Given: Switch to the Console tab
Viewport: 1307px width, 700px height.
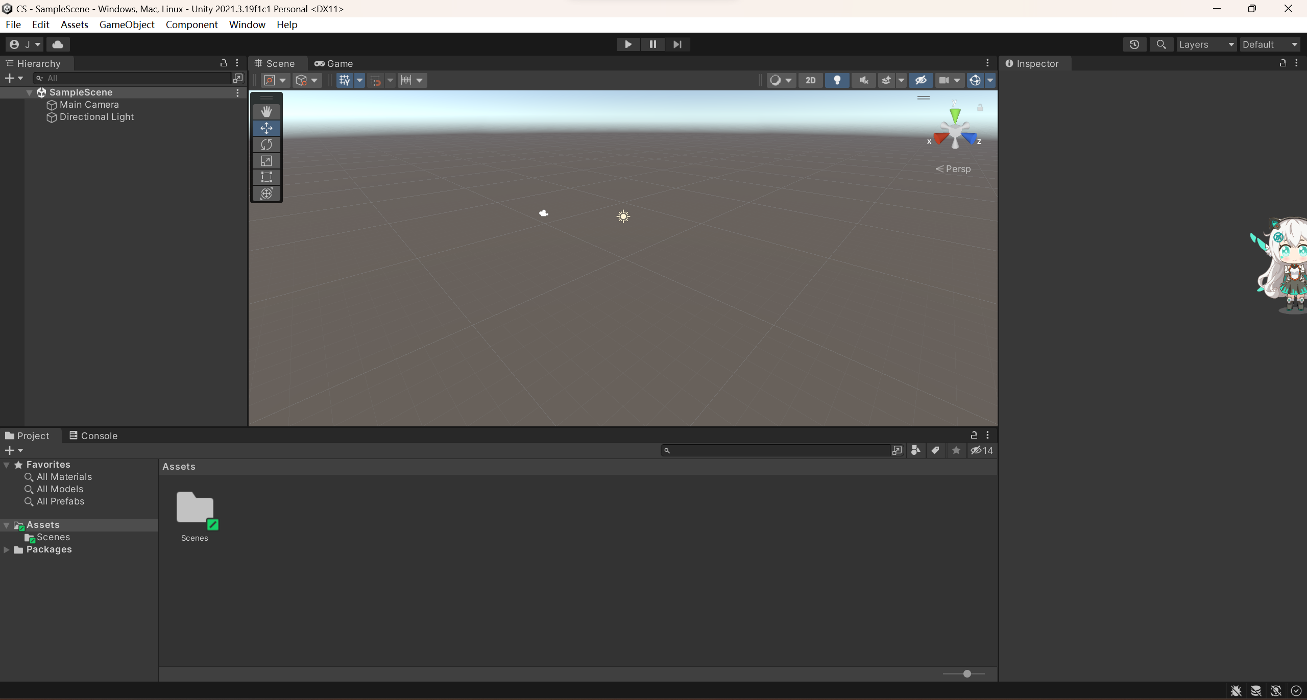Looking at the screenshot, I should [x=93, y=436].
